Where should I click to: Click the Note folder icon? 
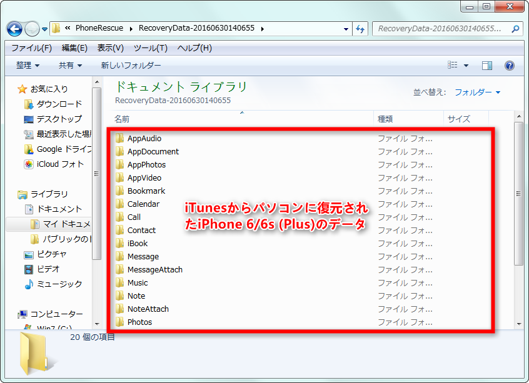click(x=120, y=296)
